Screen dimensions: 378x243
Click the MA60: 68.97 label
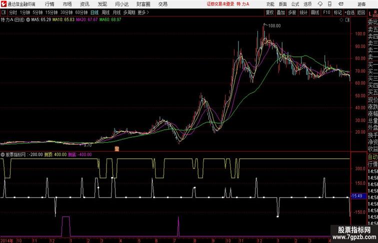tap(110, 20)
